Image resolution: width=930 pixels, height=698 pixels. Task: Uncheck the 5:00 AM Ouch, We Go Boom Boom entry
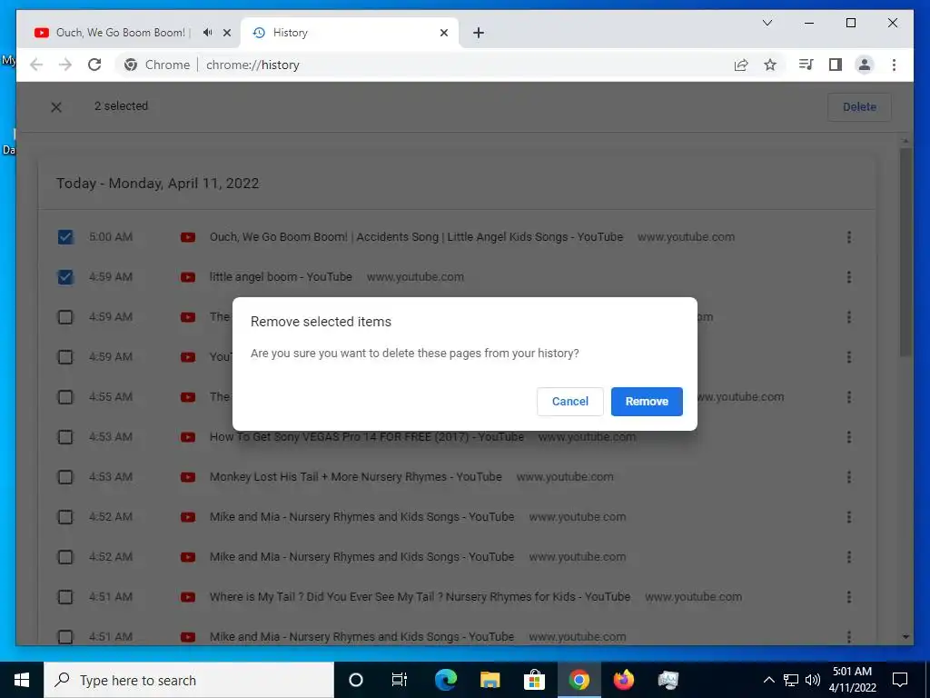(65, 237)
